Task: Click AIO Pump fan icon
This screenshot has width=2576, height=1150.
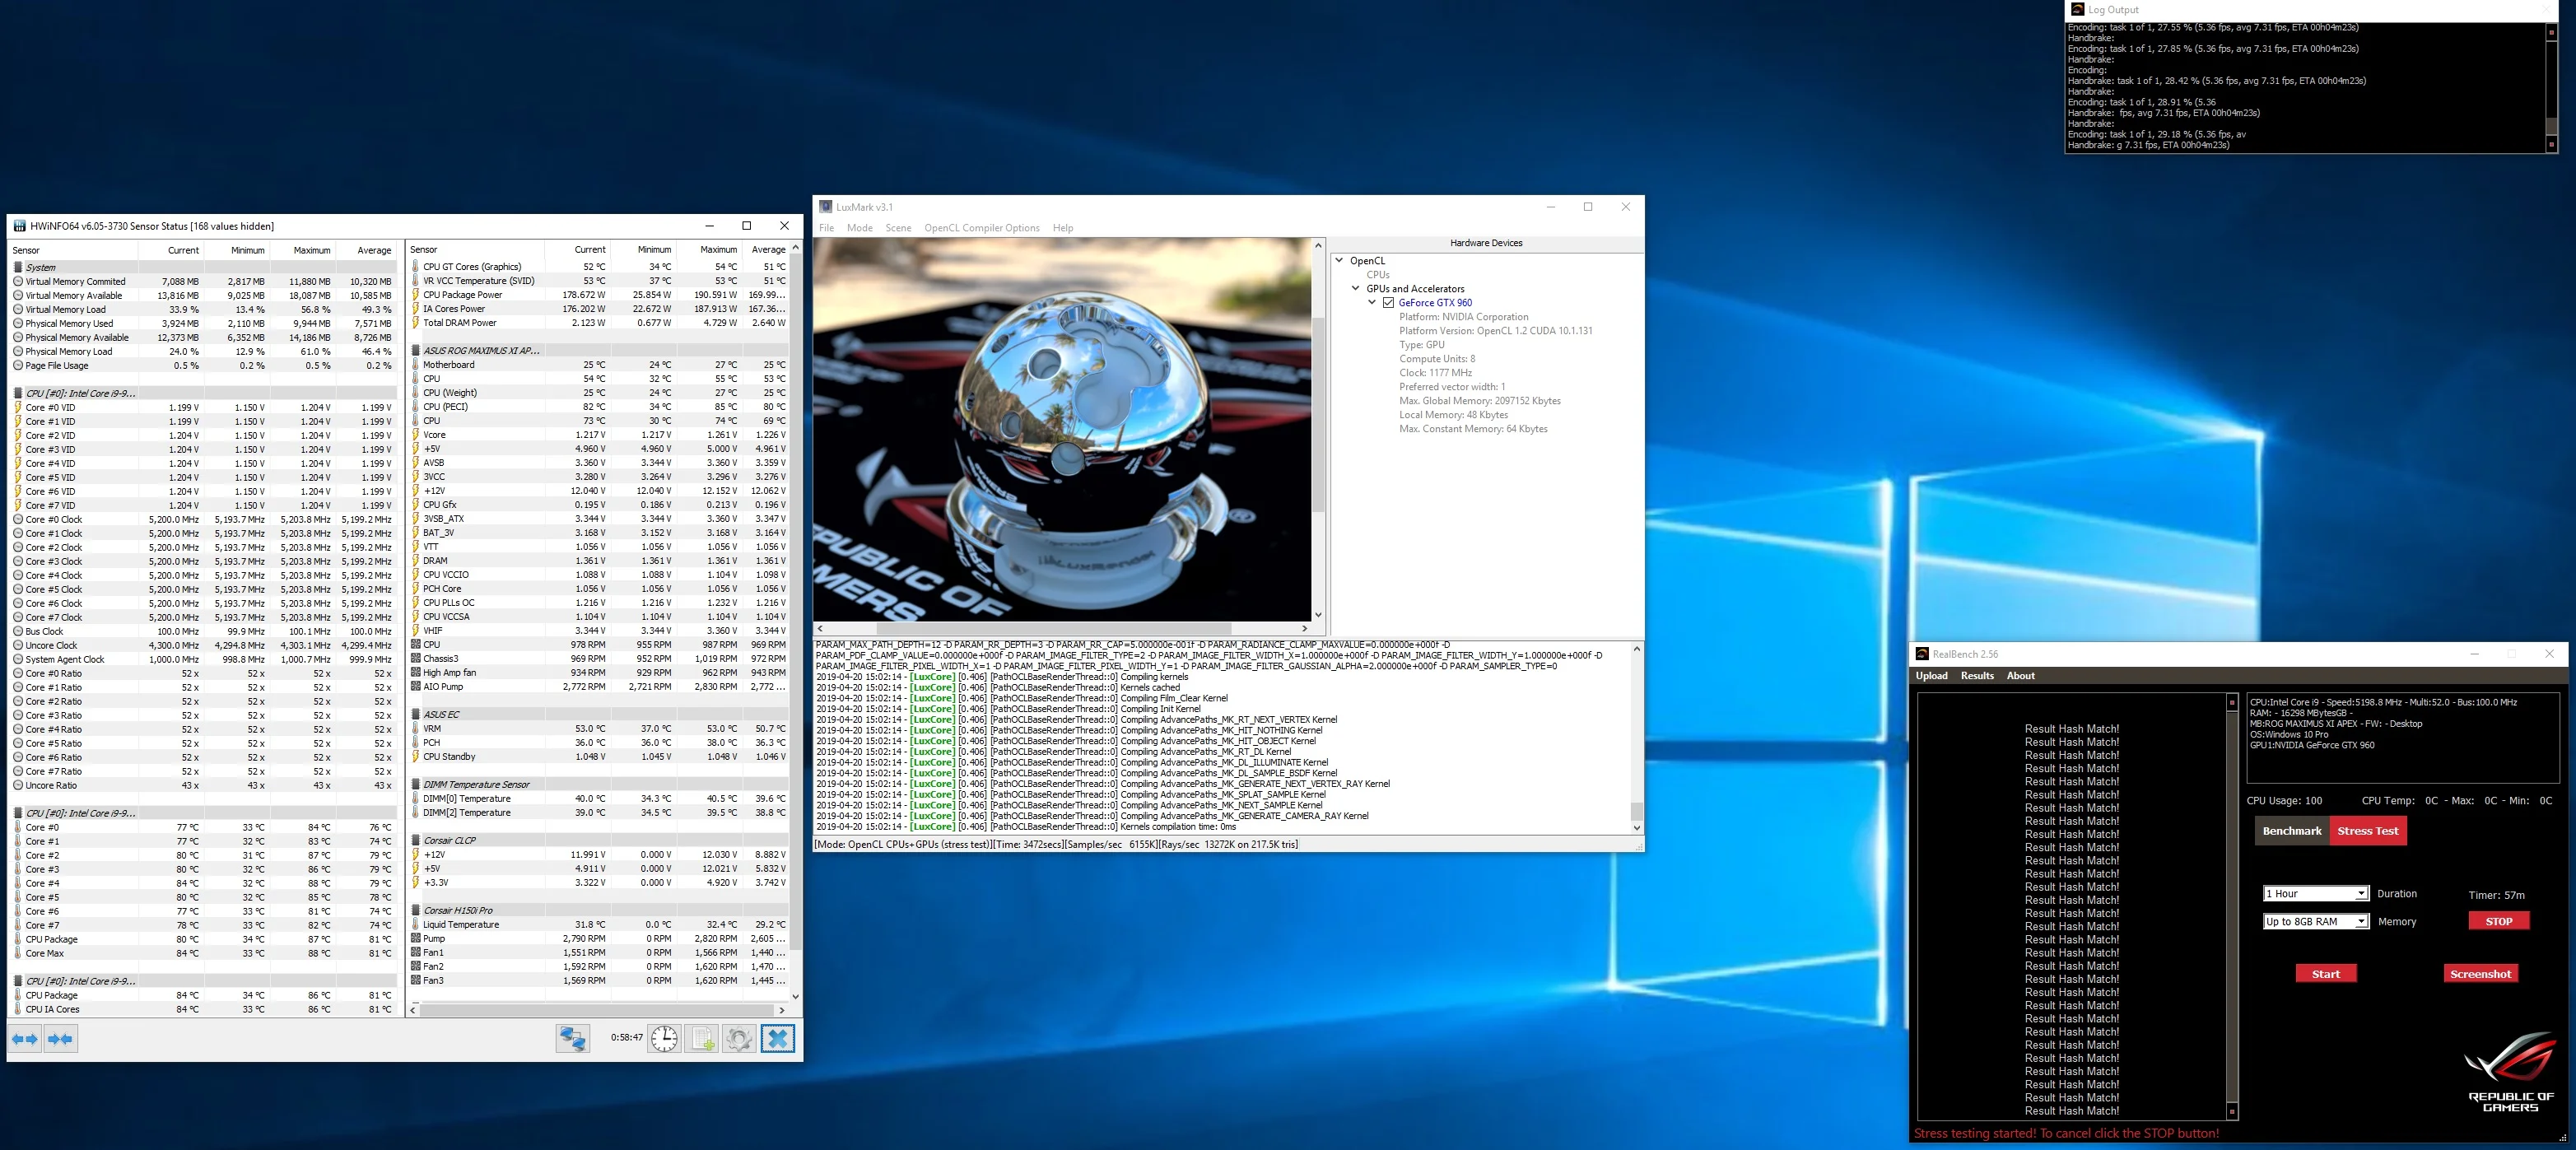Action: (416, 686)
